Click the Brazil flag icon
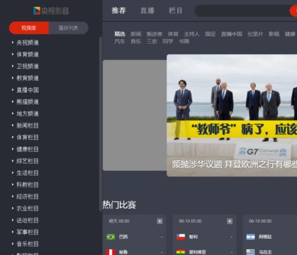Screen dimensions: 297x255 pos(111,237)
